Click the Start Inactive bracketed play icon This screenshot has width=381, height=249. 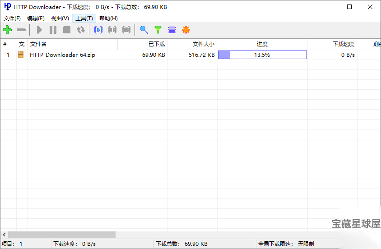pos(98,30)
